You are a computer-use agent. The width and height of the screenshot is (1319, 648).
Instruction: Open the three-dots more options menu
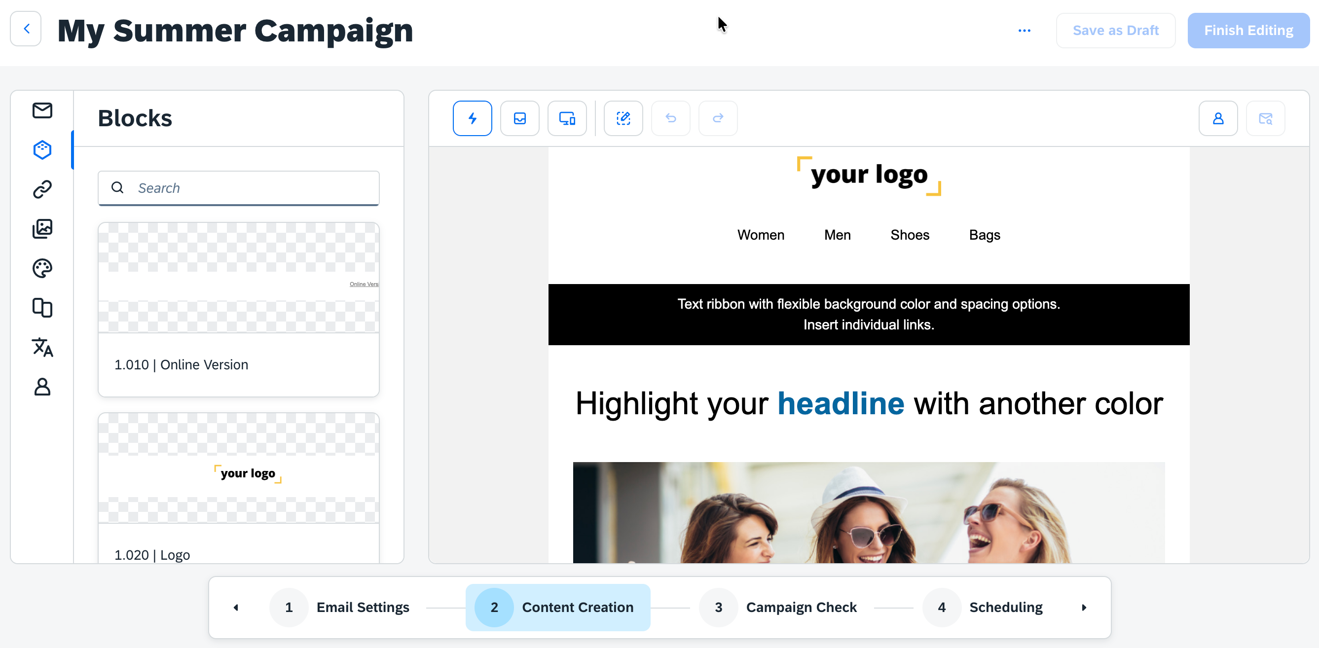tap(1024, 31)
